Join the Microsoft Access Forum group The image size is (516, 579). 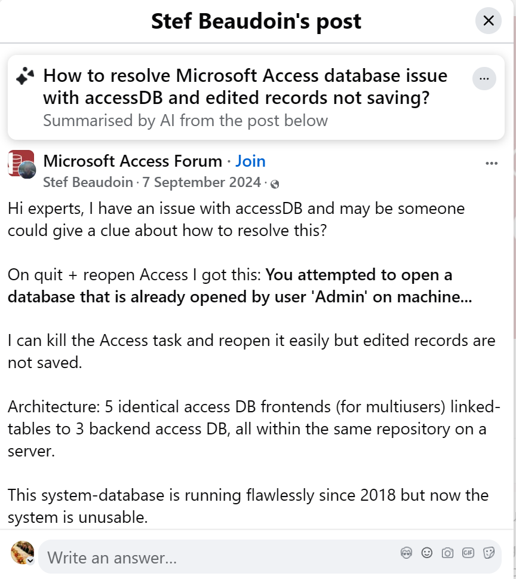(x=250, y=161)
